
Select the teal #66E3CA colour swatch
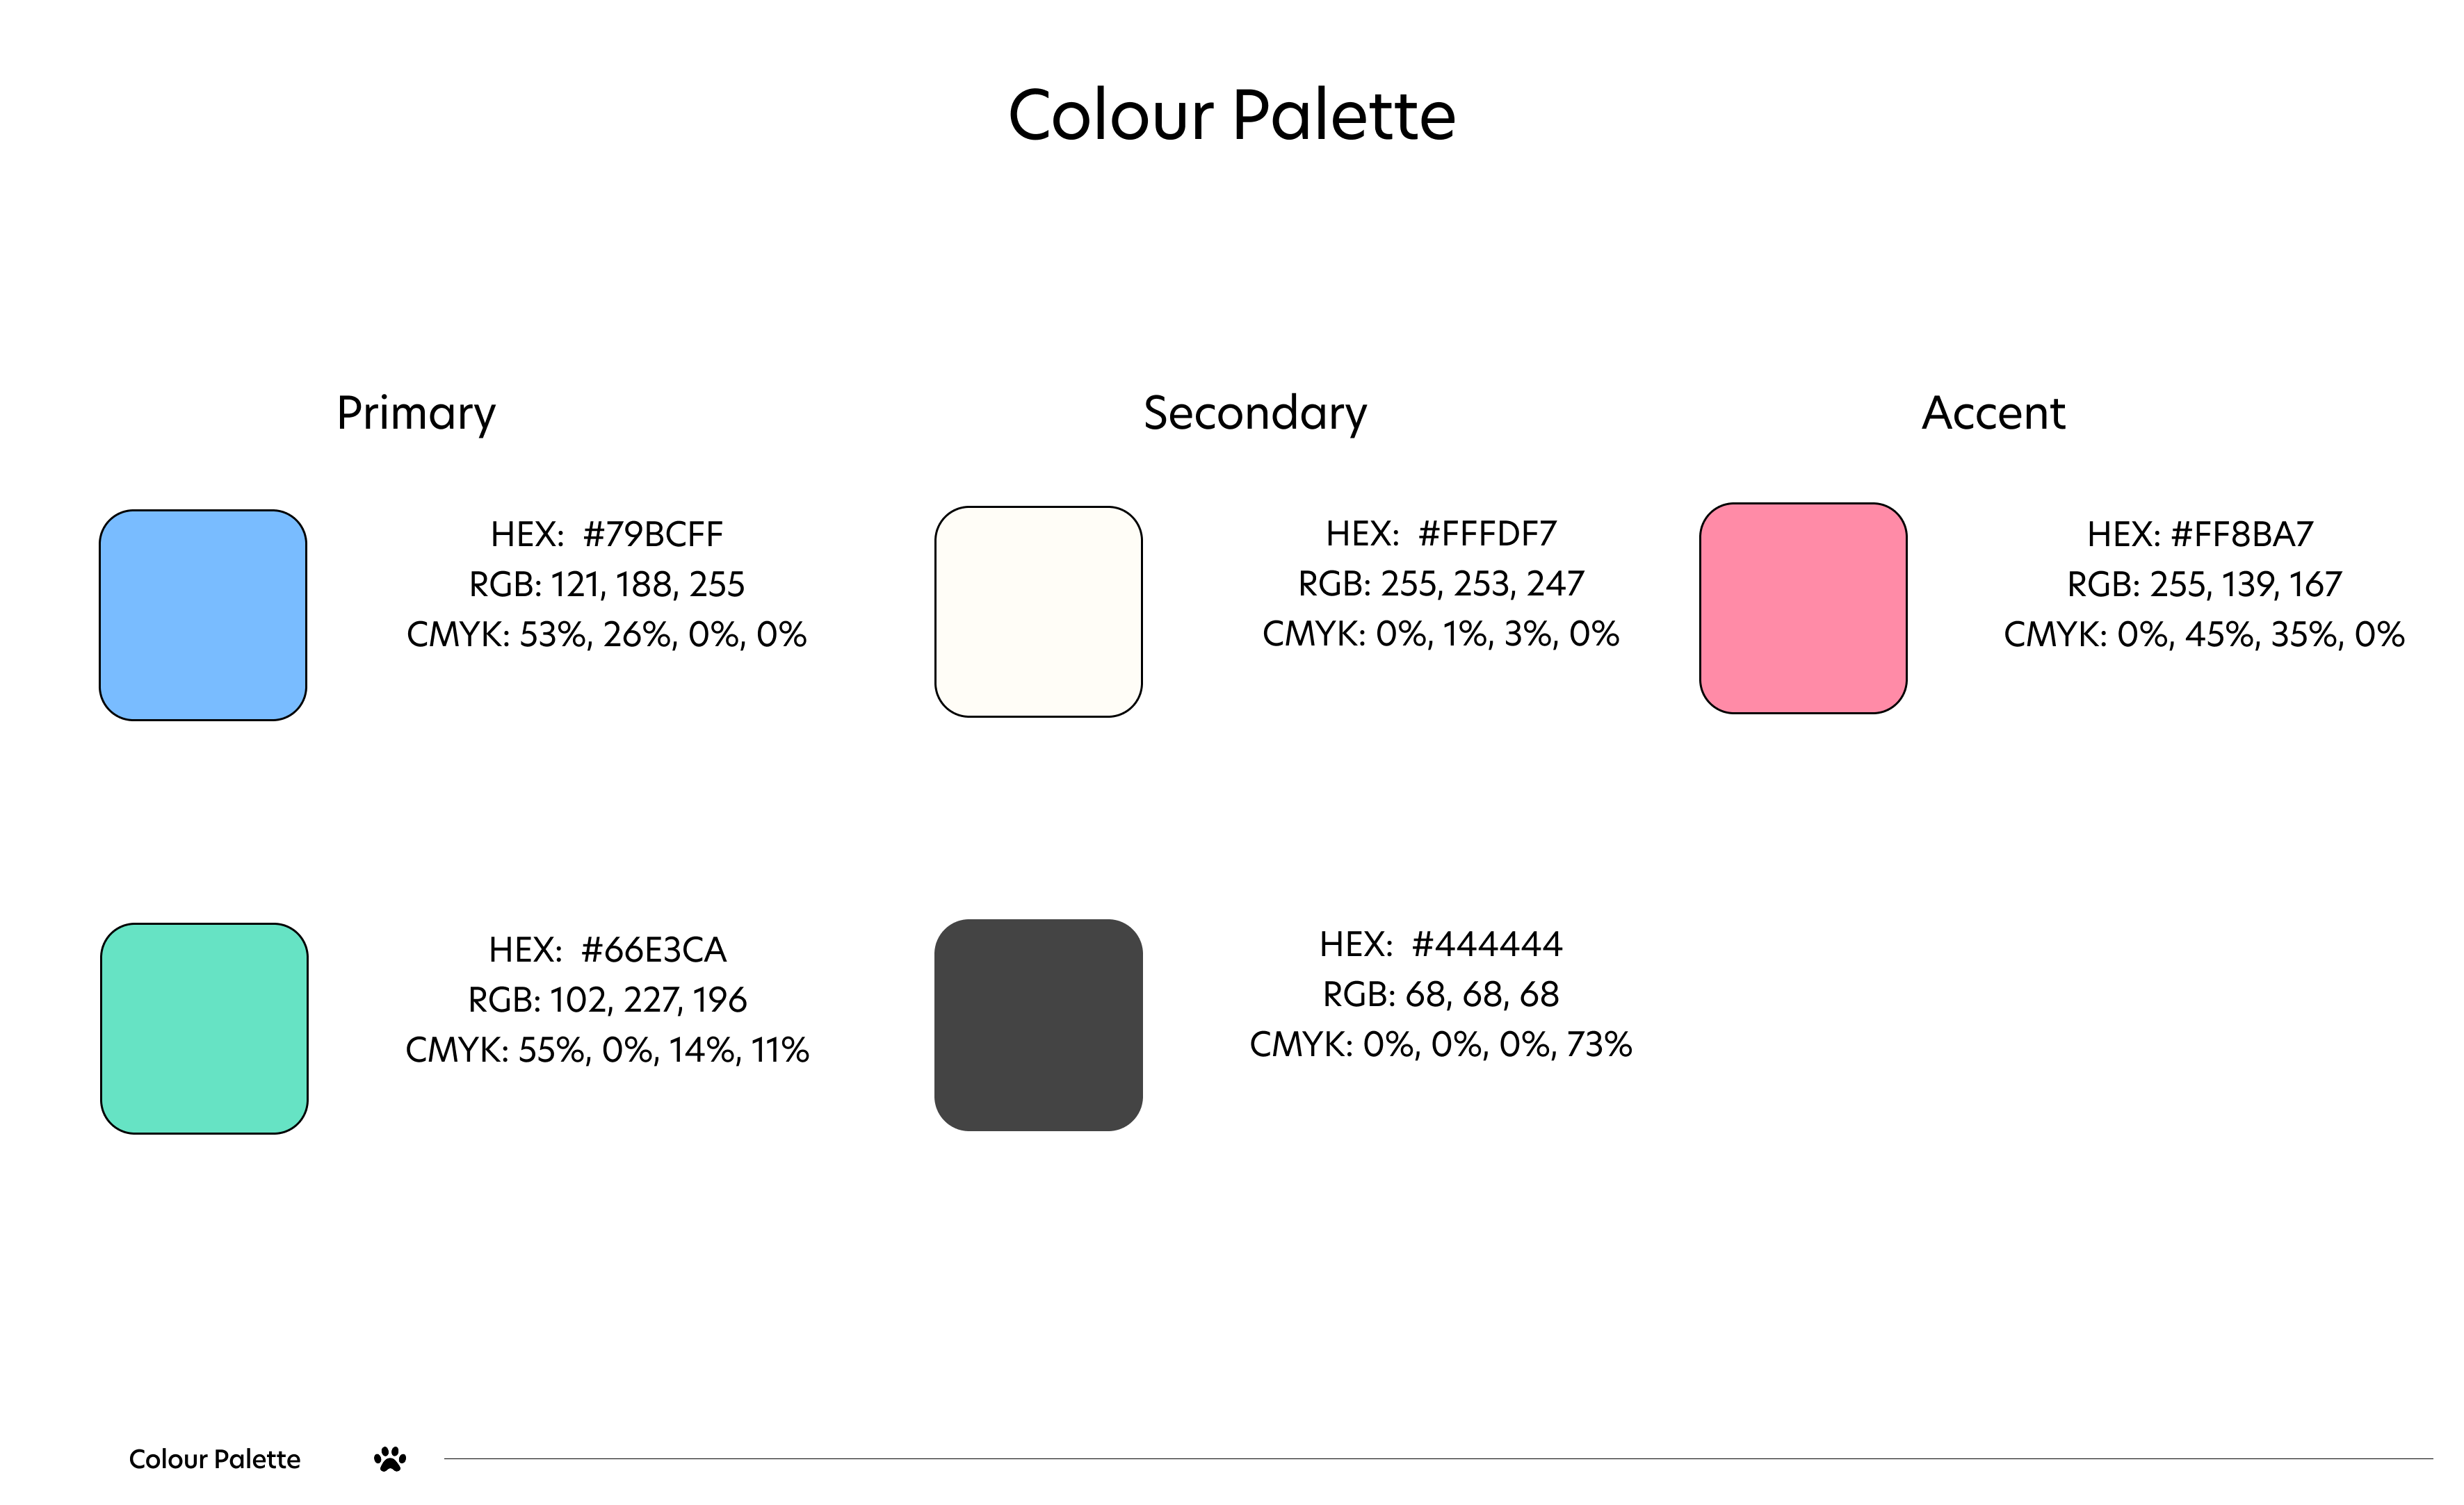204,1028
